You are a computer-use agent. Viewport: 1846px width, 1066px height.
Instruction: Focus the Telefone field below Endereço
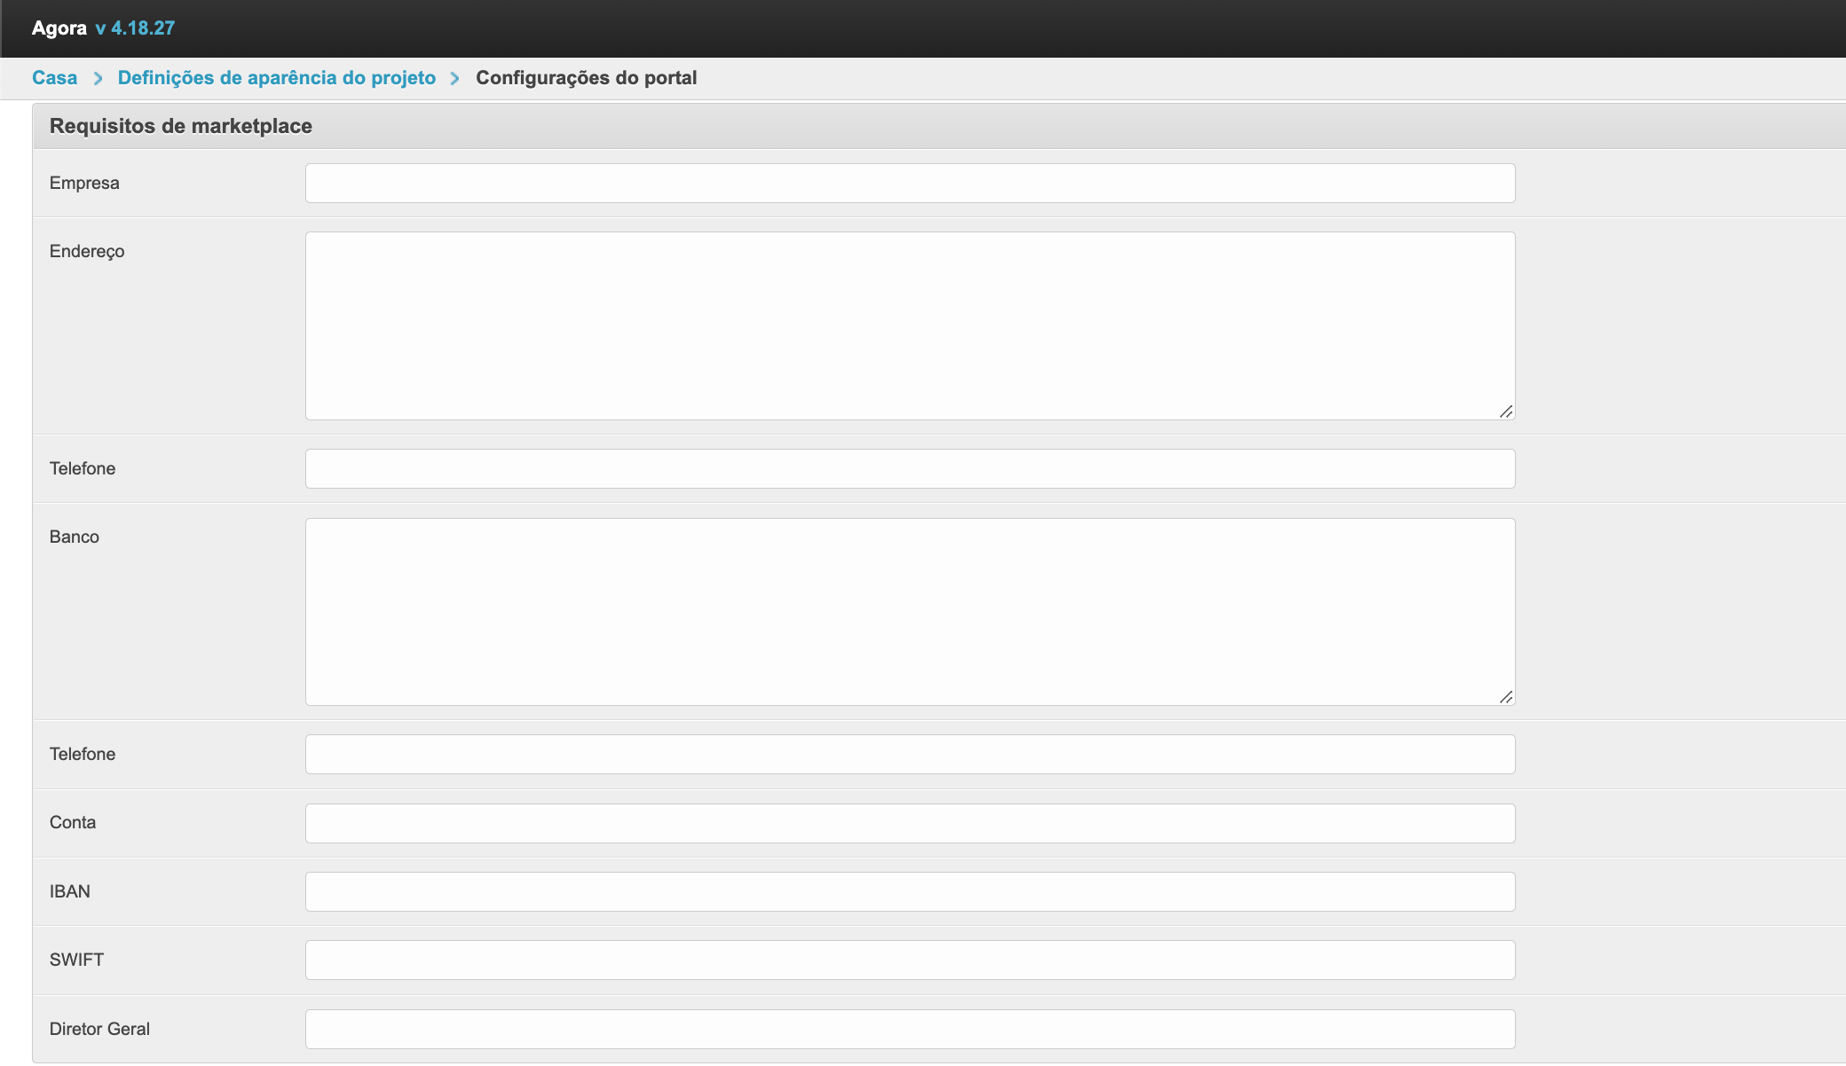910,469
